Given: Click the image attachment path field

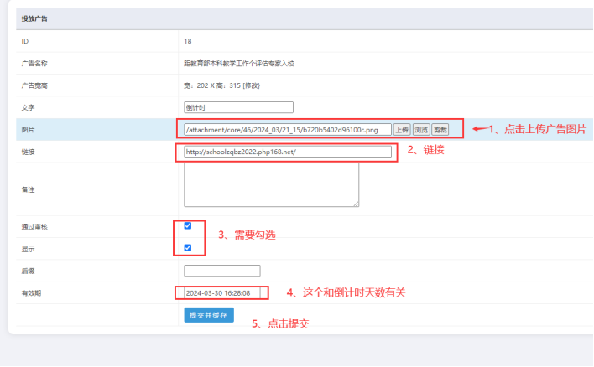Looking at the screenshot, I should pos(287,130).
